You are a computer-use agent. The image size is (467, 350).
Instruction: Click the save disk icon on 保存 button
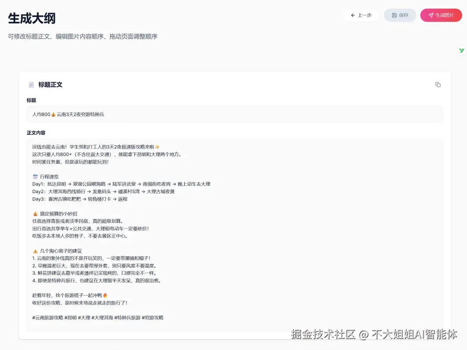coord(393,15)
